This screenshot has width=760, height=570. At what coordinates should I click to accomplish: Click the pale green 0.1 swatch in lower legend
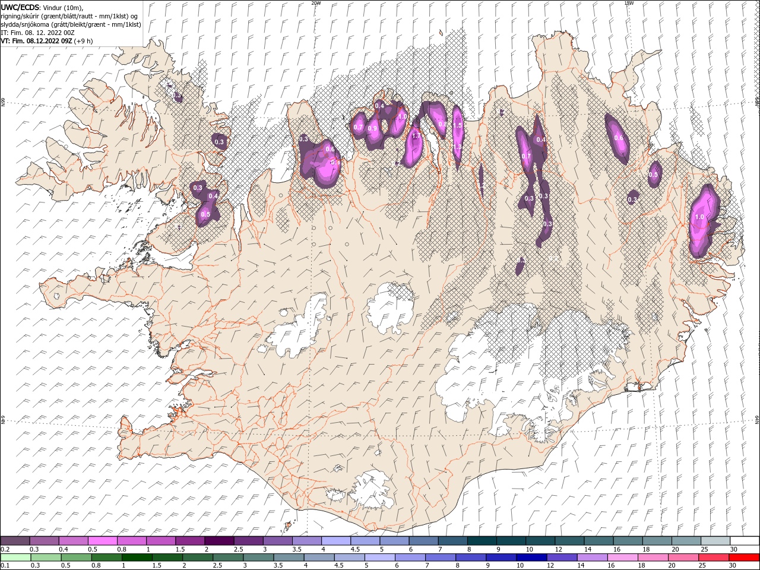(x=15, y=558)
